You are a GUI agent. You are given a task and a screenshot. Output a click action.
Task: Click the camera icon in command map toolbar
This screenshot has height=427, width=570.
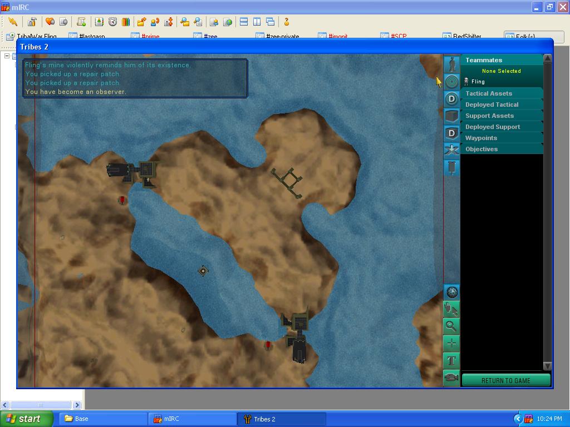(451, 378)
